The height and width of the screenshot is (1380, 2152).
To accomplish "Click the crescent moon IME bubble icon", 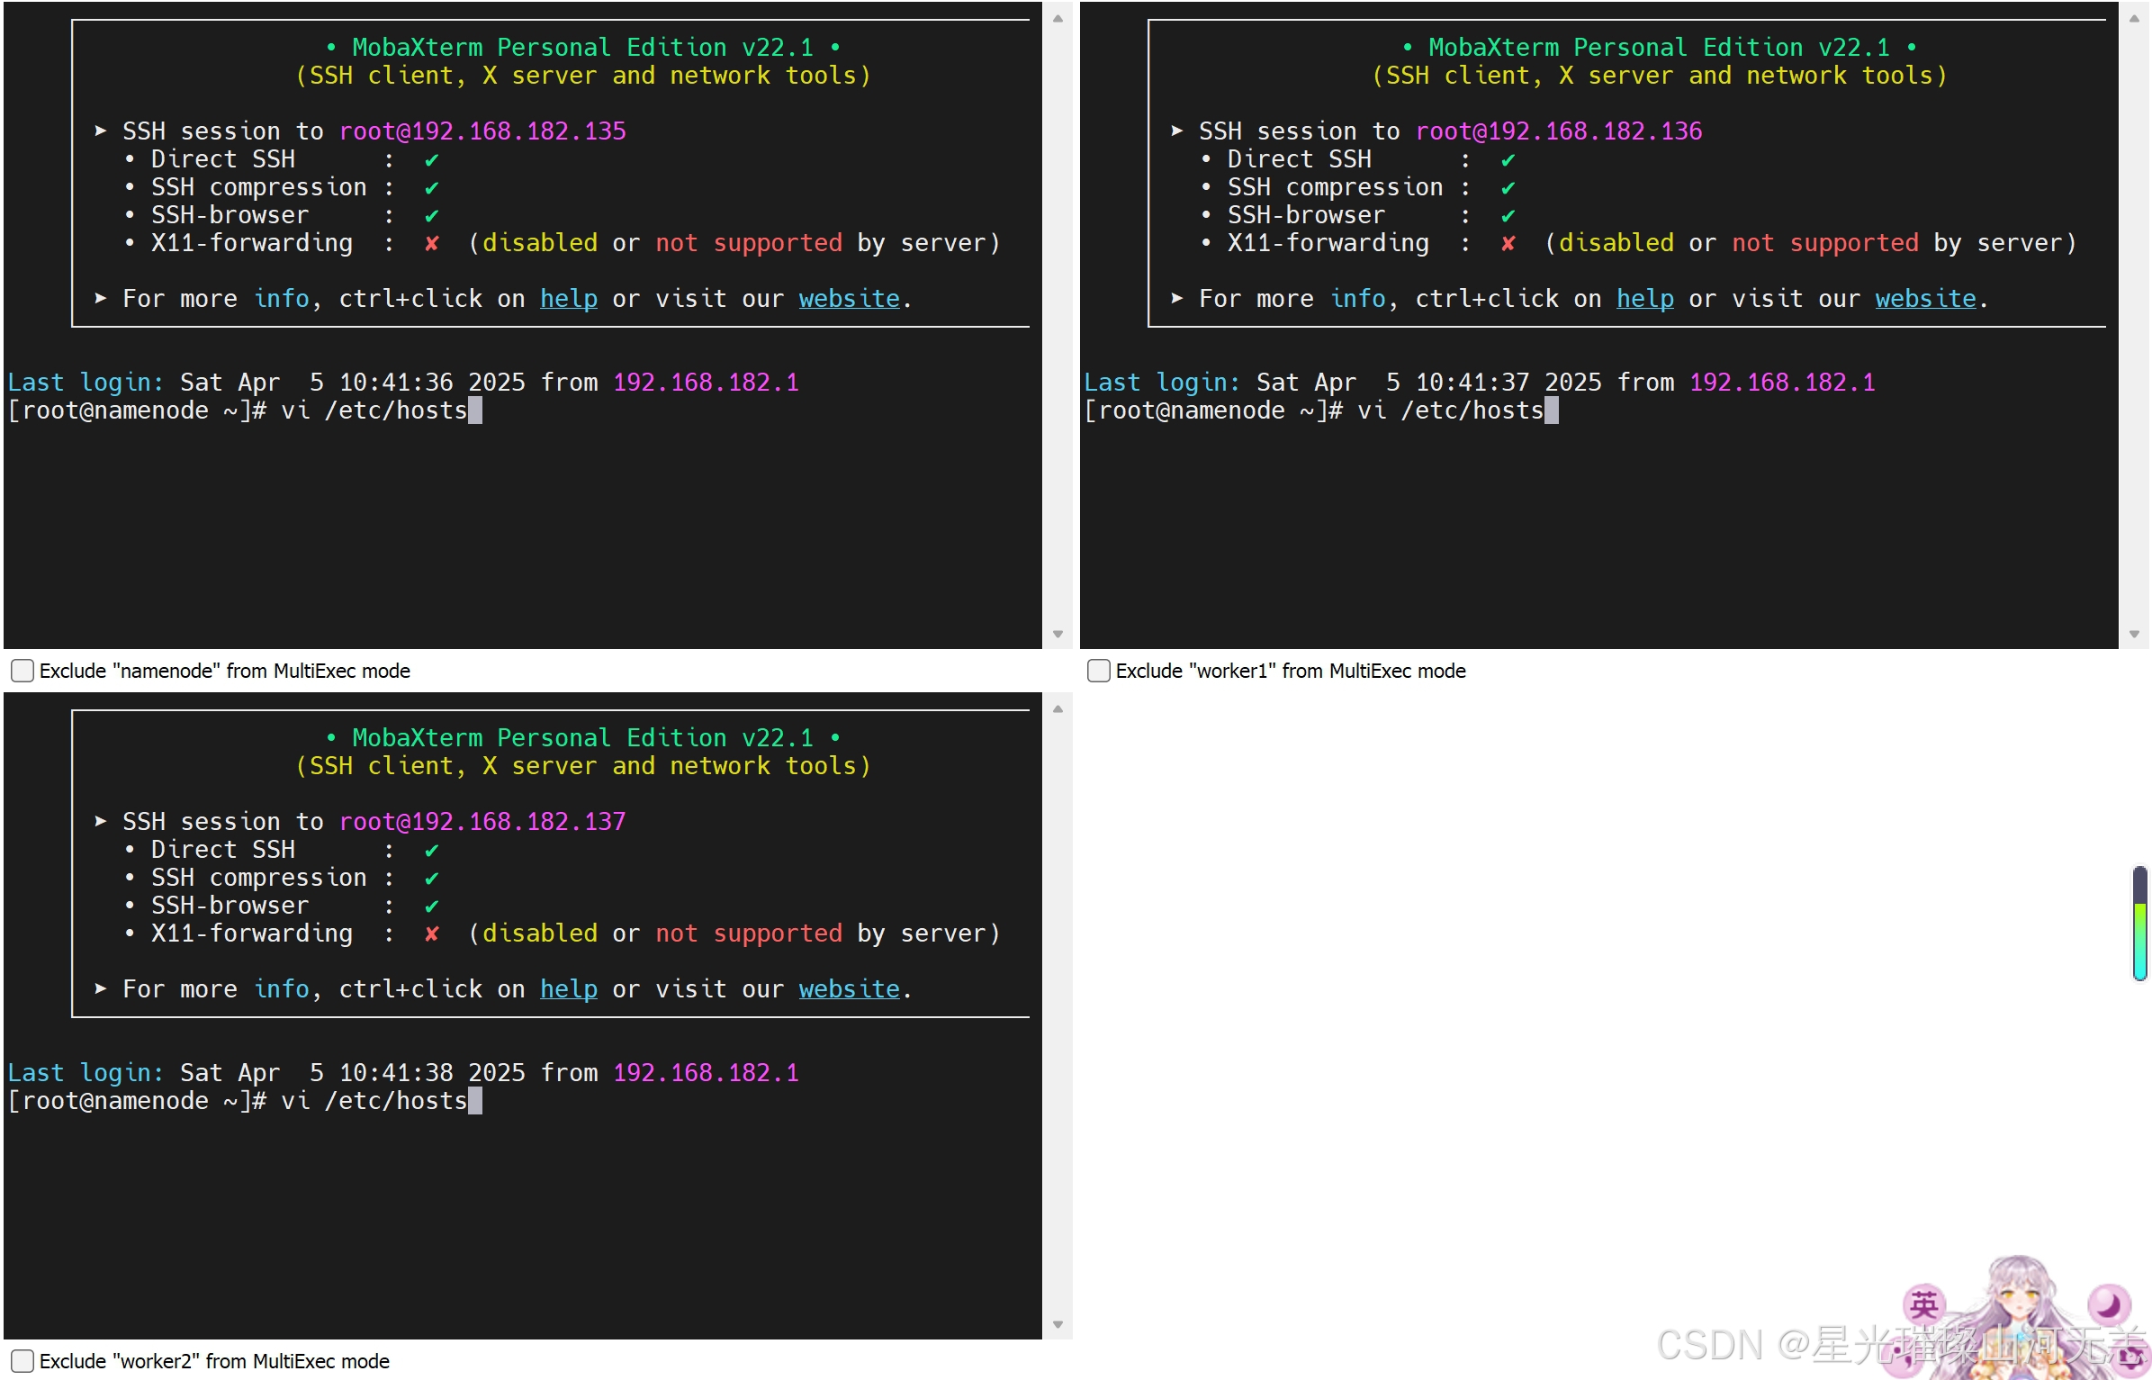I will pos(2110,1304).
